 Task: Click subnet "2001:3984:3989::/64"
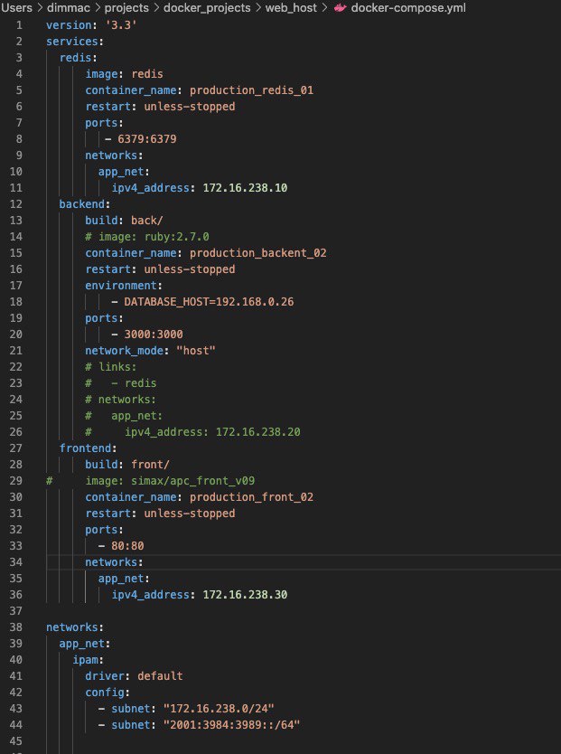pos(231,725)
